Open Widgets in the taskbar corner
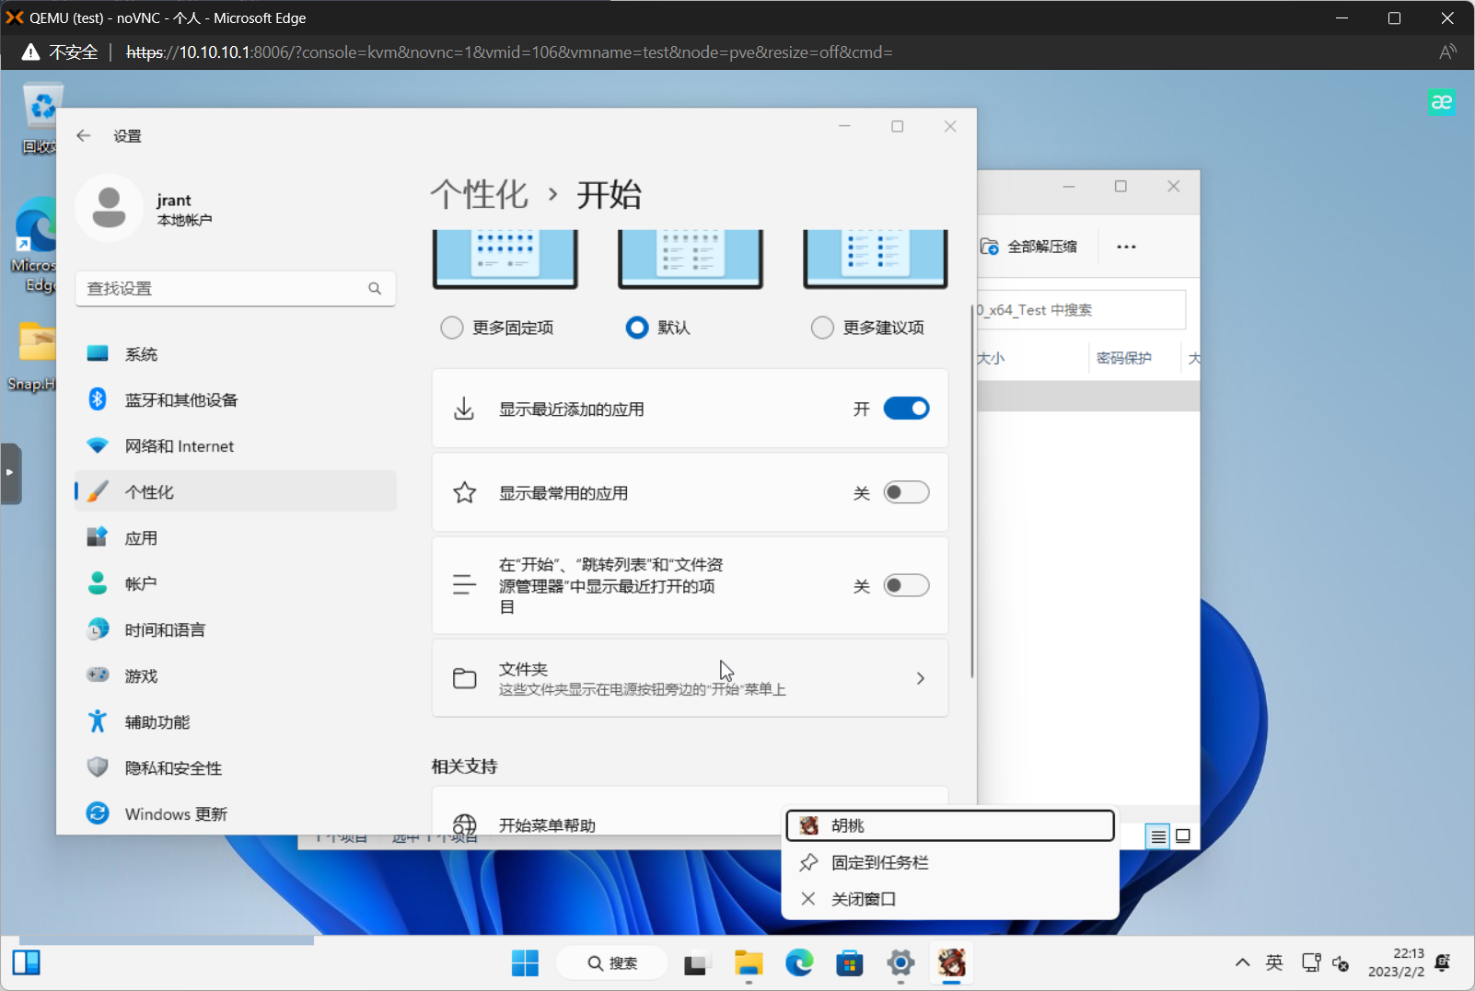1475x991 pixels. (x=27, y=962)
